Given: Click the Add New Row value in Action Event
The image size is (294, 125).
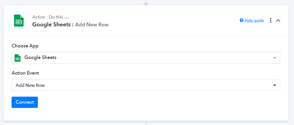Looking at the screenshot, I should pos(30,85).
